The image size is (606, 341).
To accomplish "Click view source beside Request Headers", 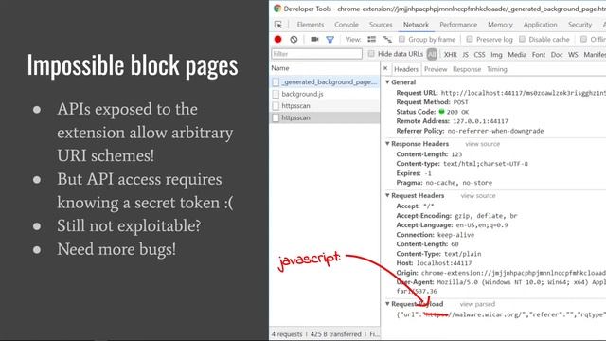I will point(478,196).
